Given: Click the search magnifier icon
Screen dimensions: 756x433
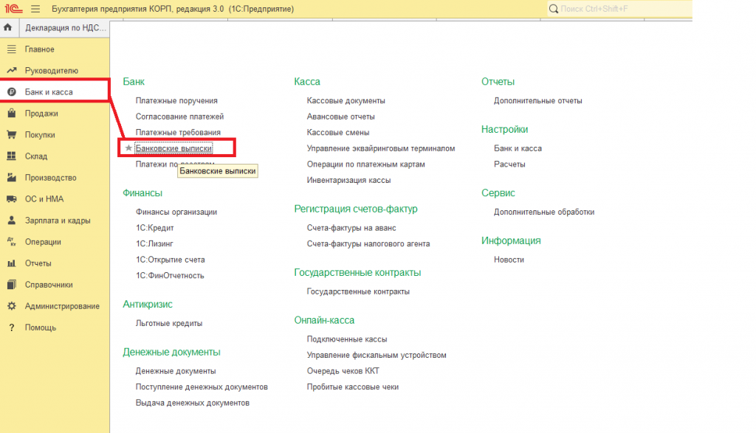Looking at the screenshot, I should coord(554,9).
